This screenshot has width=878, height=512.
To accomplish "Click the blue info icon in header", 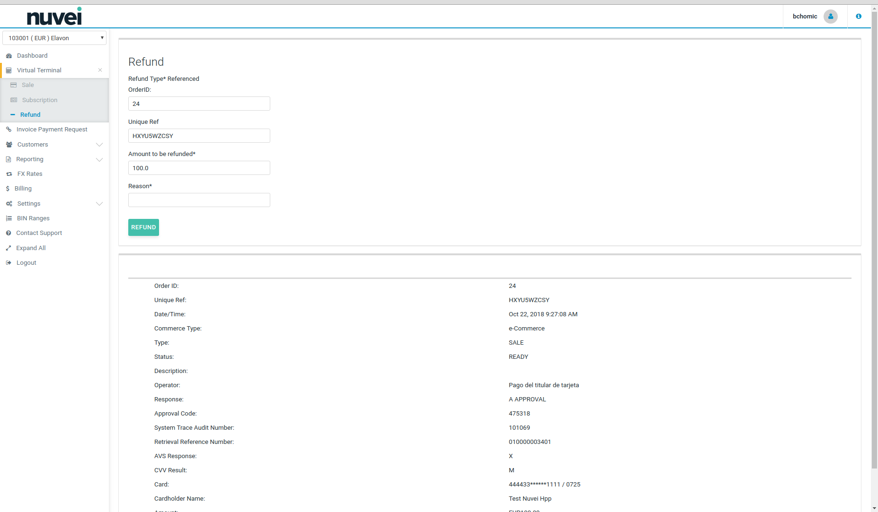I will tap(859, 17).
